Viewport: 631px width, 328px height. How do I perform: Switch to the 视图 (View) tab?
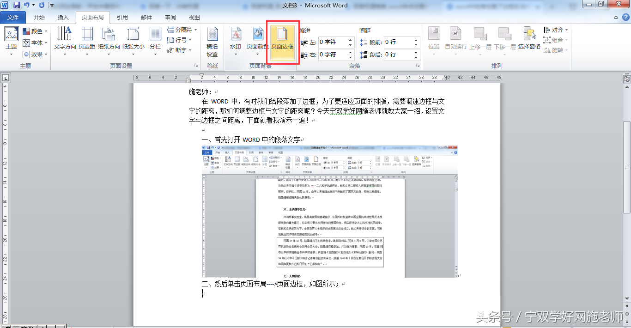click(x=194, y=18)
